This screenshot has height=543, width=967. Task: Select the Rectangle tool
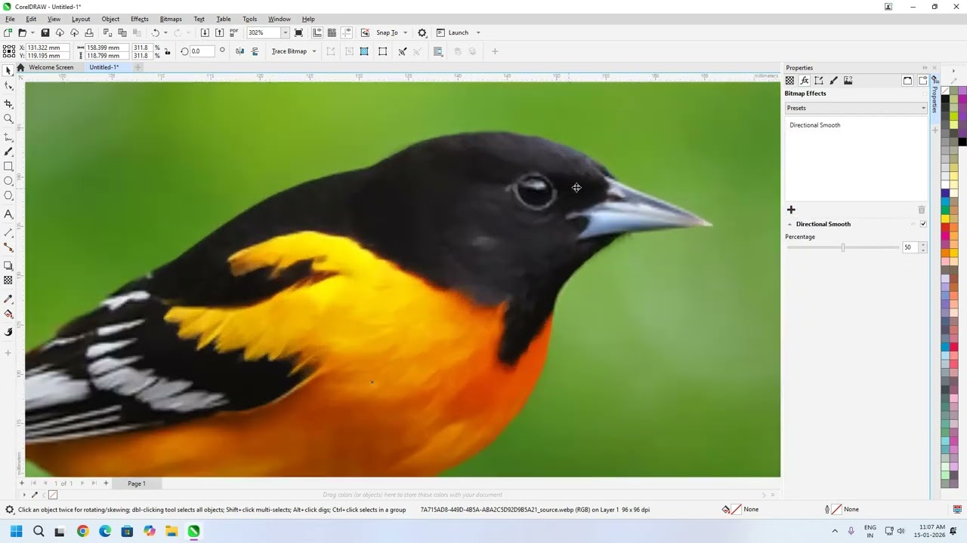8,167
